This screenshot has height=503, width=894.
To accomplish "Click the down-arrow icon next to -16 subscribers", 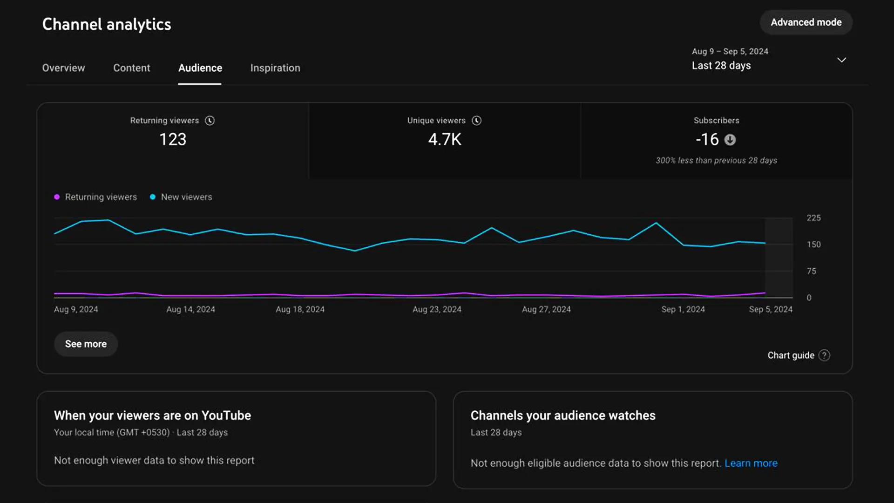I will coord(730,140).
